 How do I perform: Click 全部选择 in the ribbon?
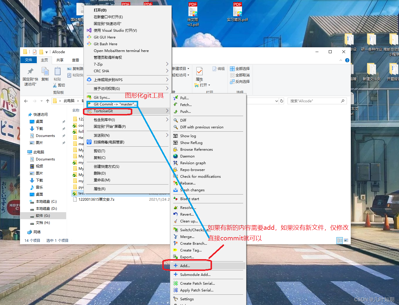(x=240, y=68)
